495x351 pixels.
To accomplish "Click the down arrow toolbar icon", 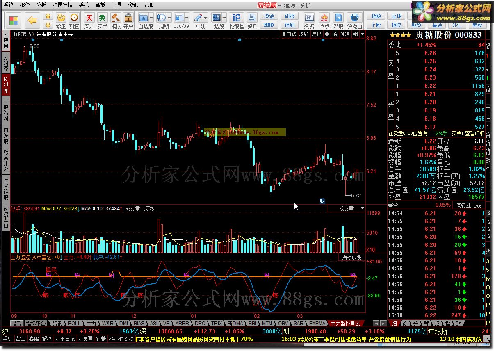I will (x=48, y=25).
